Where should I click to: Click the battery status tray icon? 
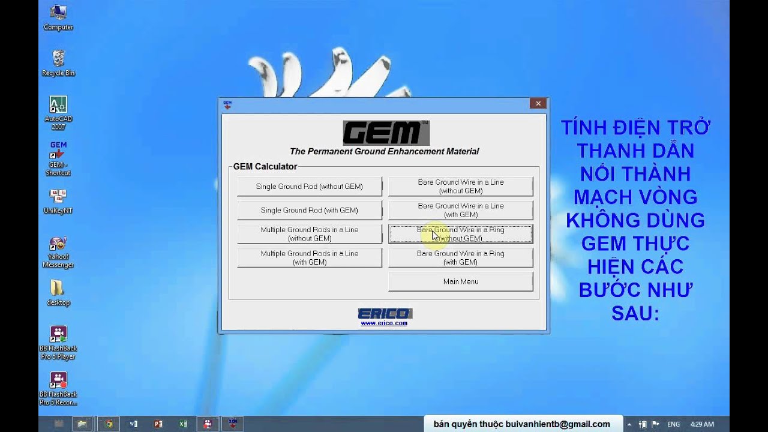(643, 424)
